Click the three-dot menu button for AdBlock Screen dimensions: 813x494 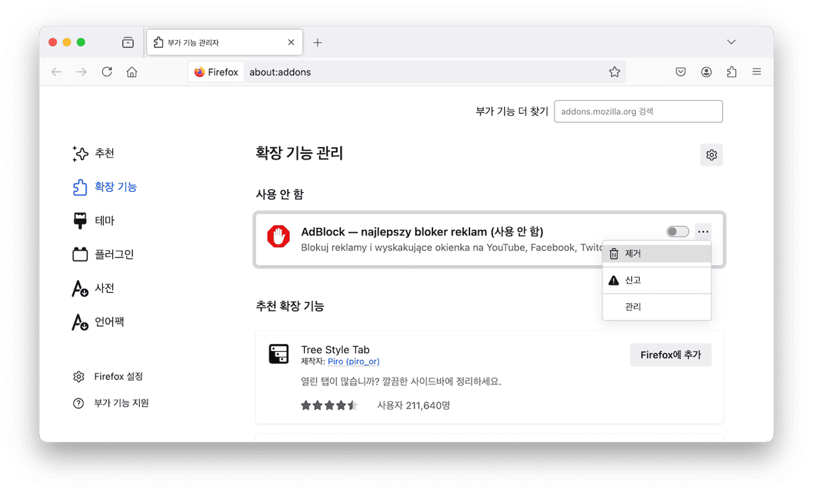(703, 231)
